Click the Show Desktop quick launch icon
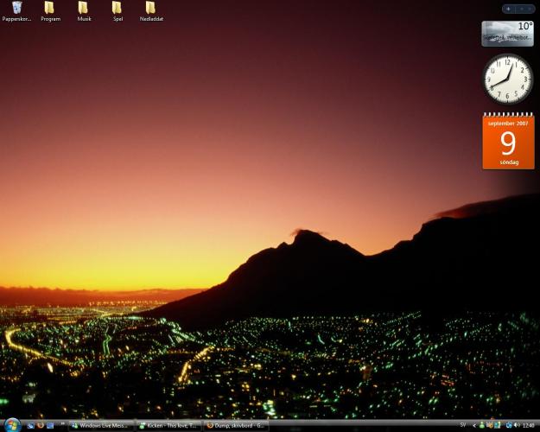 (30, 425)
